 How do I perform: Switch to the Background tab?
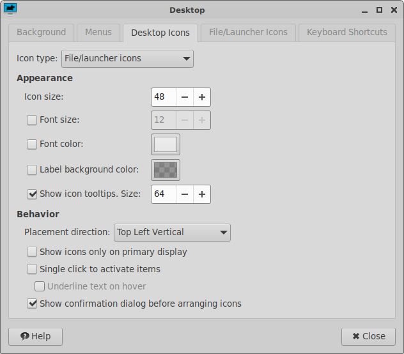coord(41,33)
